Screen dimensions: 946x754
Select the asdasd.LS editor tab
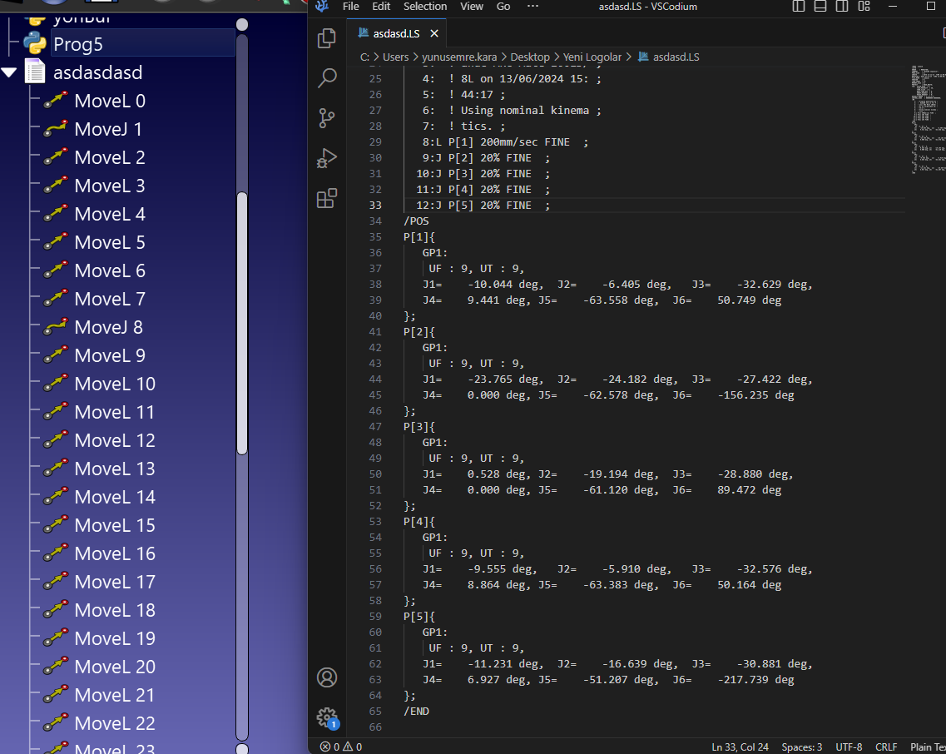tap(396, 34)
